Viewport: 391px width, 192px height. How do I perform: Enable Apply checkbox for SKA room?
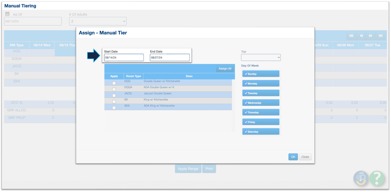coord(114,108)
